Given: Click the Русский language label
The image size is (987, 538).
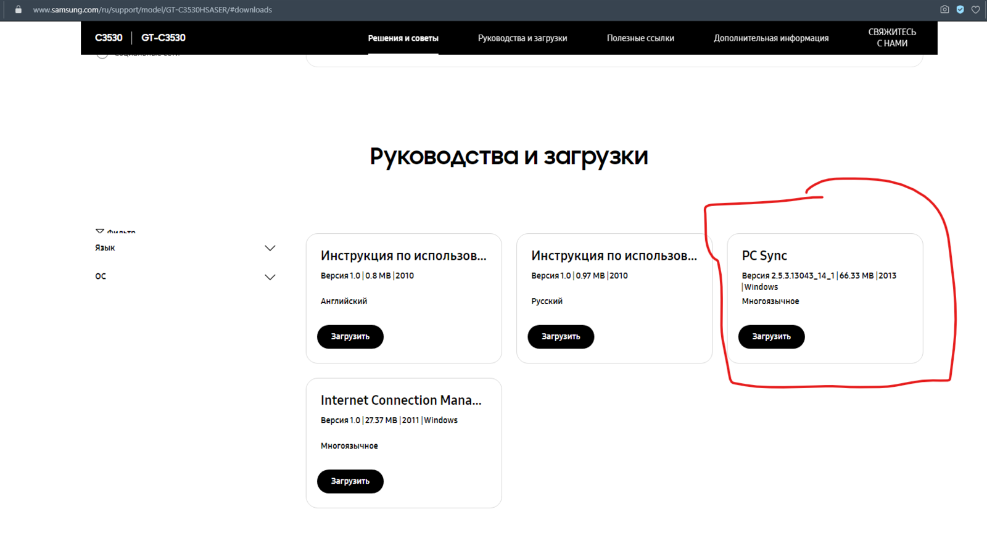Looking at the screenshot, I should tap(547, 301).
